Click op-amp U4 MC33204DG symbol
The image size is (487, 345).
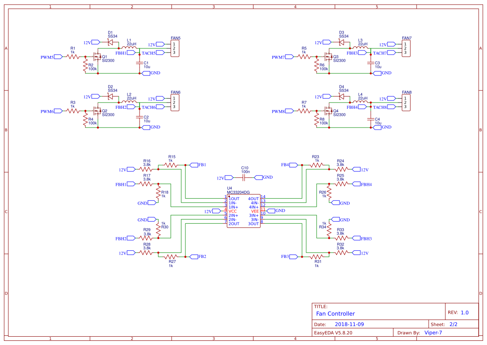click(243, 210)
